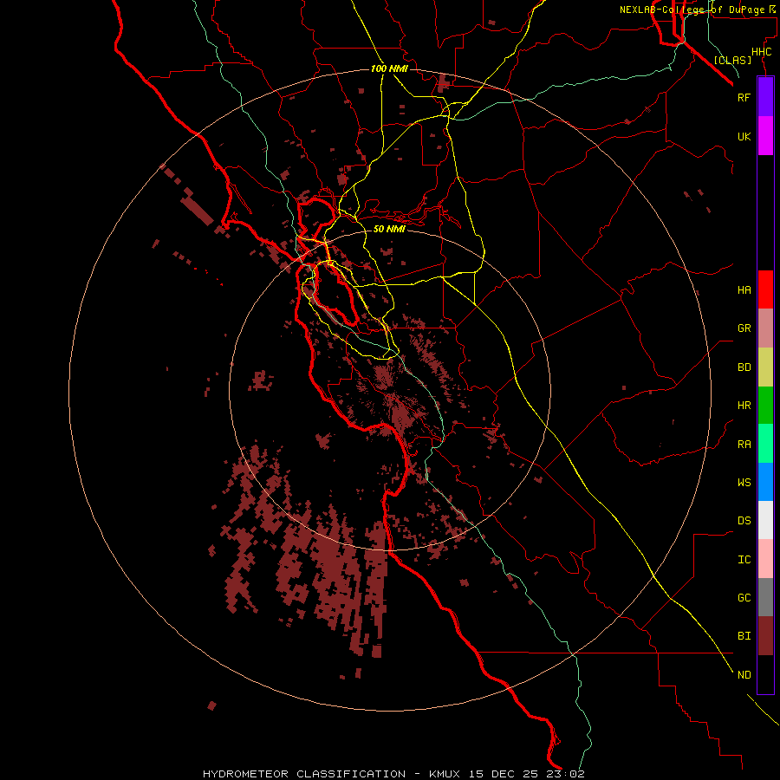The width and height of the screenshot is (780, 780).
Task: Click the UK legend label
Action: (x=744, y=136)
